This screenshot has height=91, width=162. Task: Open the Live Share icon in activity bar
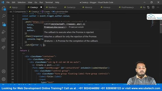(4, 48)
